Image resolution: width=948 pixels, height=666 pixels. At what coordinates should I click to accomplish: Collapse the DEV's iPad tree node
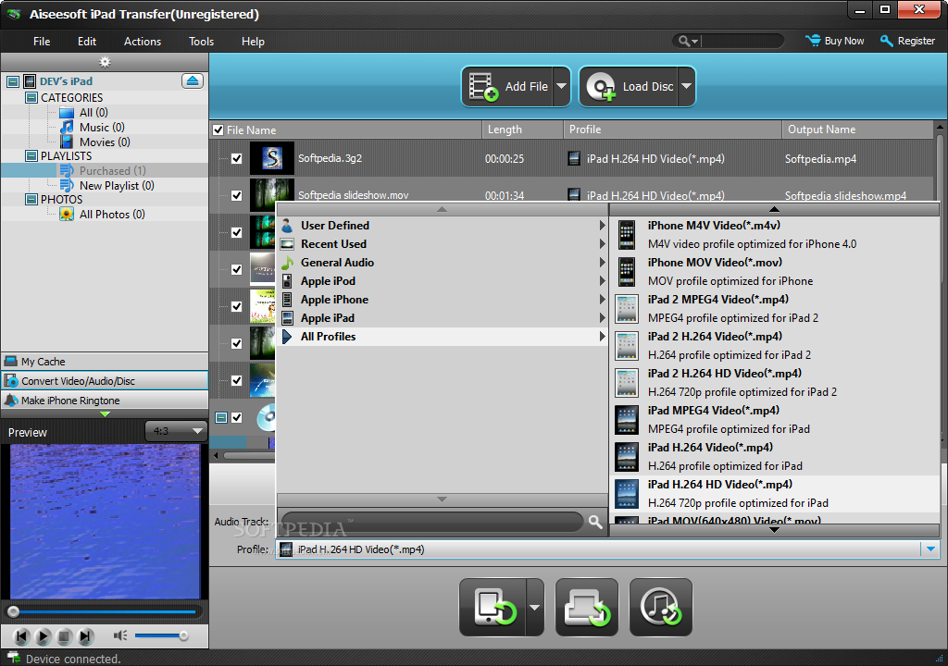point(13,81)
